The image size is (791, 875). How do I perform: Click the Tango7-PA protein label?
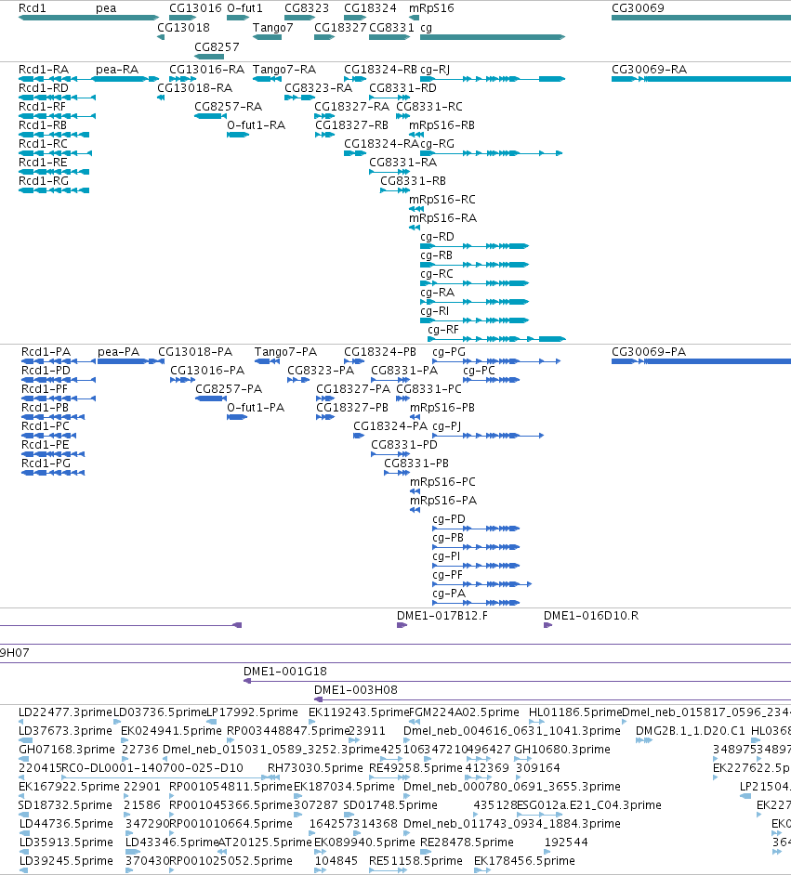[285, 351]
